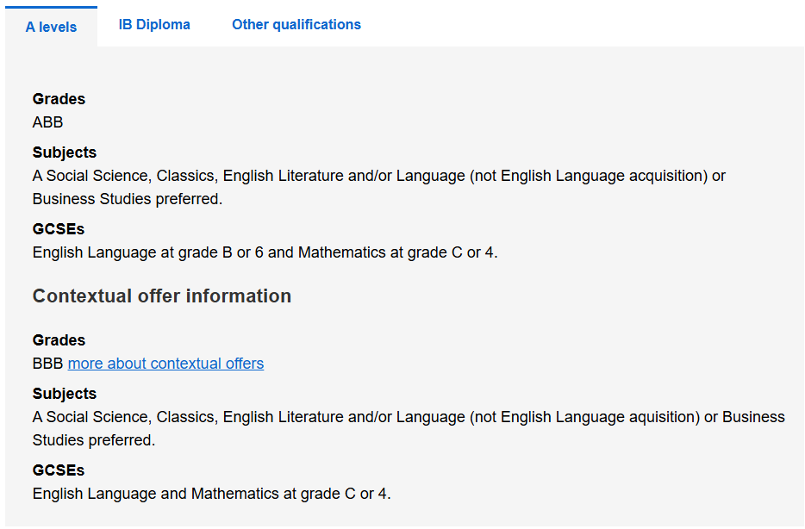This screenshot has height=529, width=805.
Task: Click the short 'Studies preferred.' line
Action: click(94, 440)
